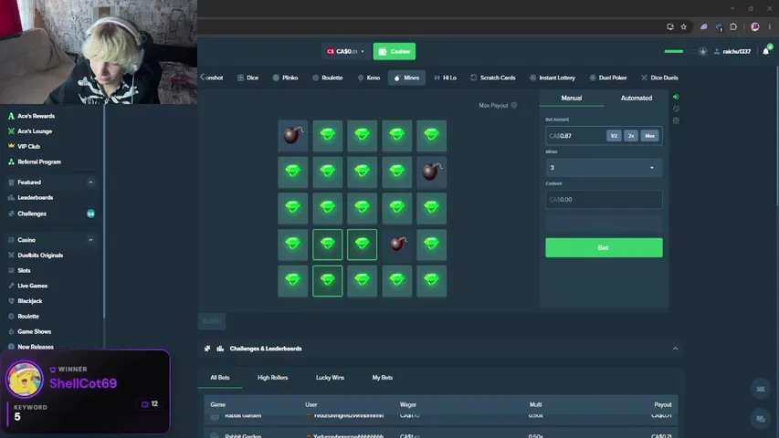Collapse Challenges & Leaderboards section
Viewport: 779px width, 438px height.
coord(675,349)
